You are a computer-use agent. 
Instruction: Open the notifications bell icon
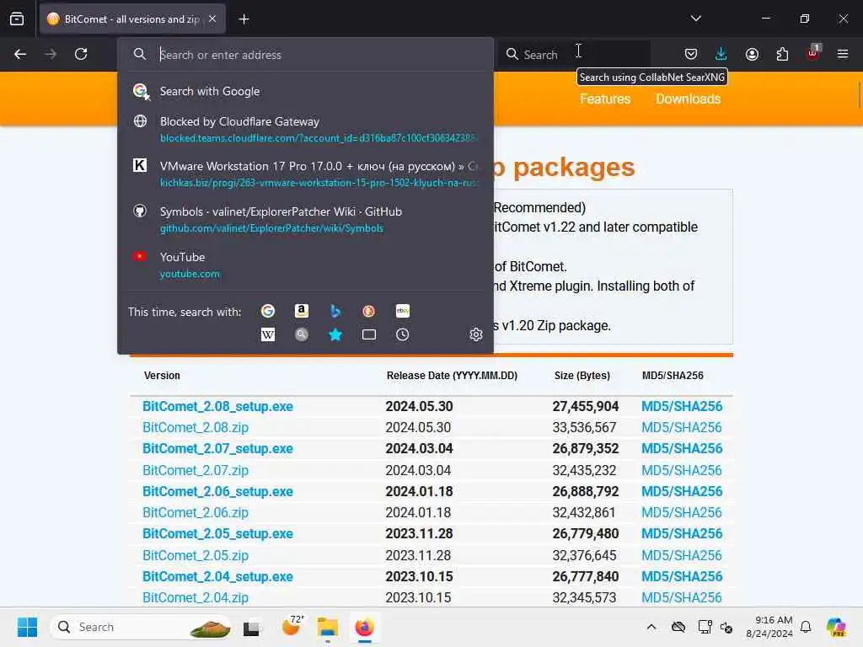(x=806, y=627)
